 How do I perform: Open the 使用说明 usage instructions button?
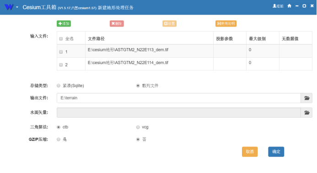point(226,23)
